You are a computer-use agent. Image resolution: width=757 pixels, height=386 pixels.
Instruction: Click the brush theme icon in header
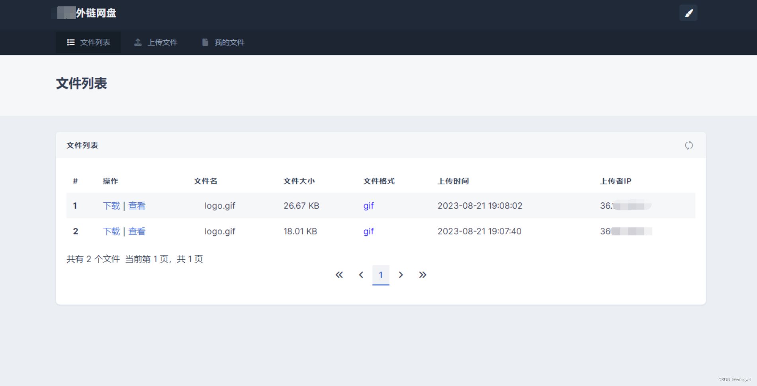tap(688, 13)
